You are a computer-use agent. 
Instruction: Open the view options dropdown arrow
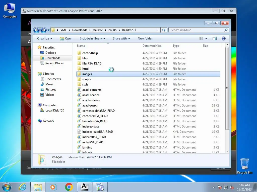(x=206, y=38)
